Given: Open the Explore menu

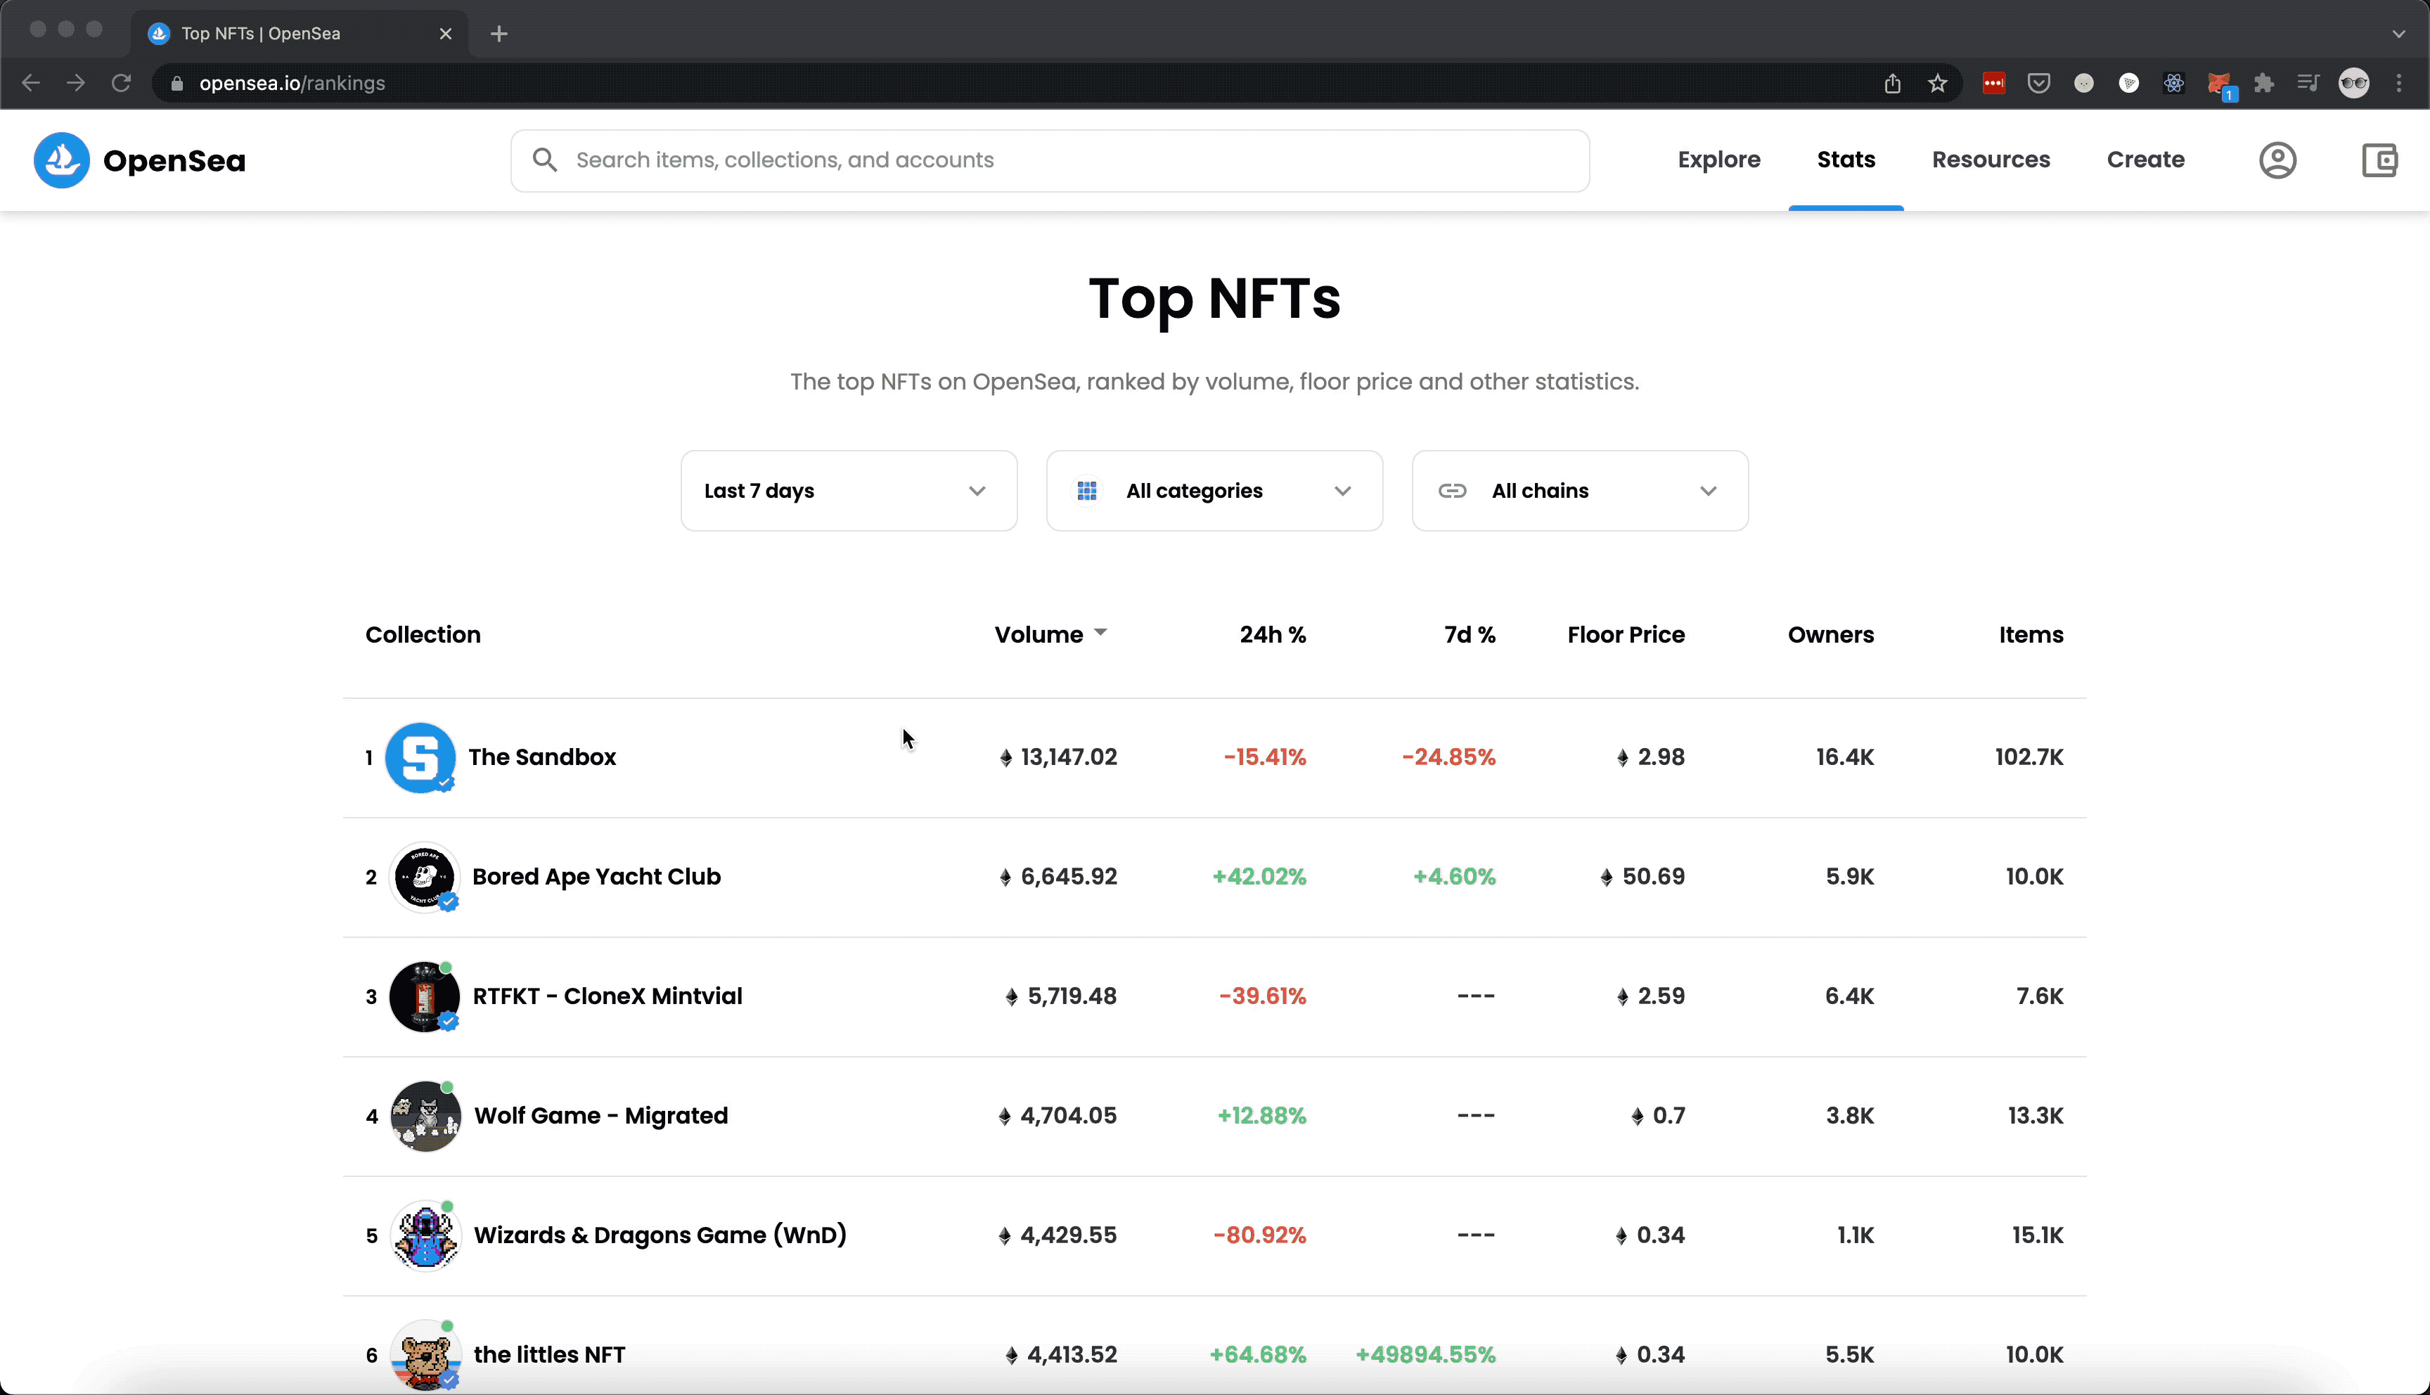Looking at the screenshot, I should (1719, 159).
